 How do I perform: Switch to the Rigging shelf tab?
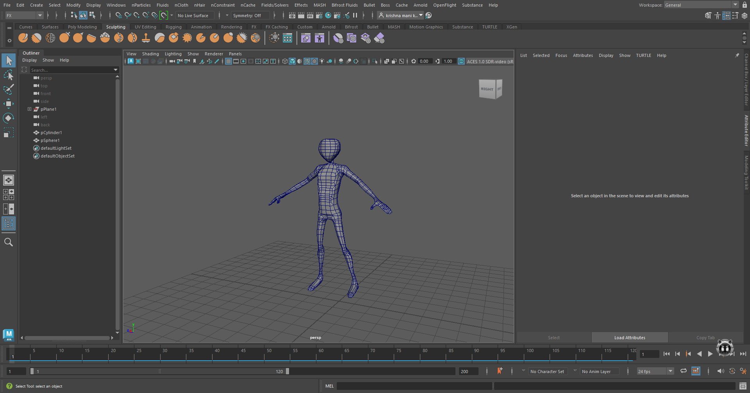pyautogui.click(x=173, y=27)
